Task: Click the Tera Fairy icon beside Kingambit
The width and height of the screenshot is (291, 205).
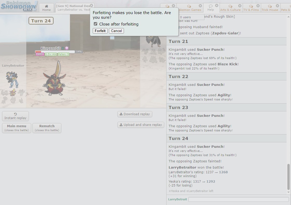Action: (67, 48)
